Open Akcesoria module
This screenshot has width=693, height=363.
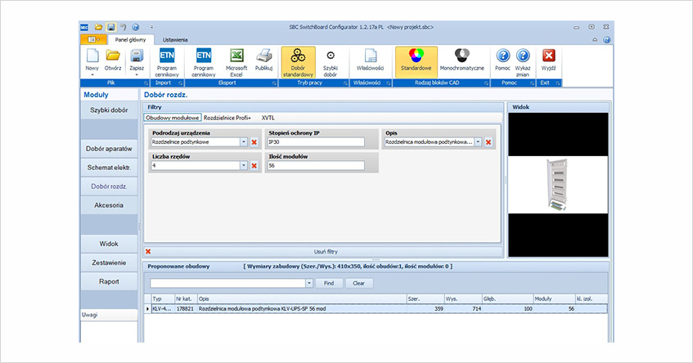click(x=109, y=205)
